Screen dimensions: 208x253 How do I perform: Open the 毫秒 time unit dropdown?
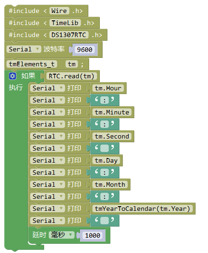(x=62, y=235)
